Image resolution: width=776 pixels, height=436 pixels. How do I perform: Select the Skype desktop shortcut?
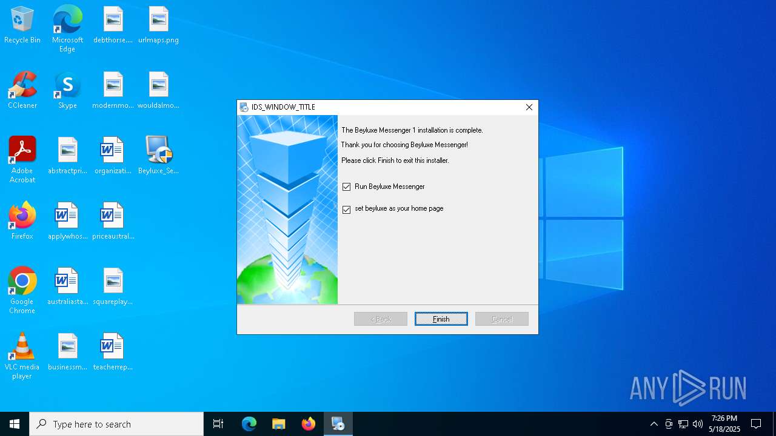point(67,91)
